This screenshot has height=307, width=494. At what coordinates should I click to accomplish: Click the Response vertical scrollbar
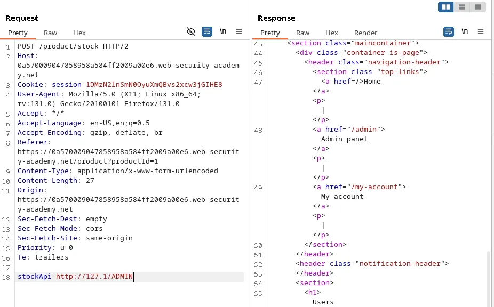point(490,279)
